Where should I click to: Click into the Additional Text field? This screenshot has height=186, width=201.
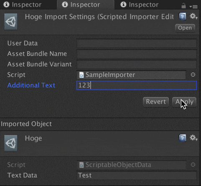137,85
